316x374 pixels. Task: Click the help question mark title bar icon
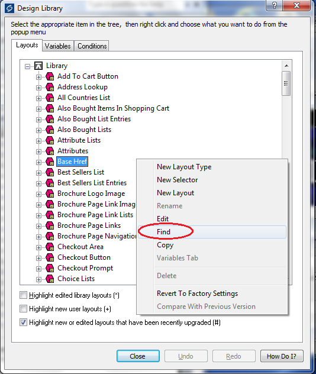274,5
